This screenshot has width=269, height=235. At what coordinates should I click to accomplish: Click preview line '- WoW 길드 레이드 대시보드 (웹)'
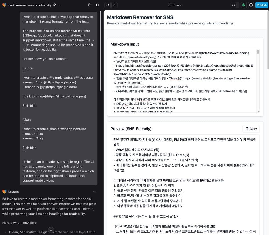tap(136, 150)
